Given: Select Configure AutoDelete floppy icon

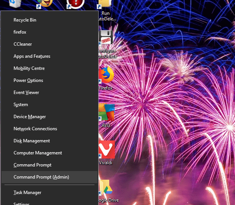Looking at the screenshot, I should click(x=106, y=38).
